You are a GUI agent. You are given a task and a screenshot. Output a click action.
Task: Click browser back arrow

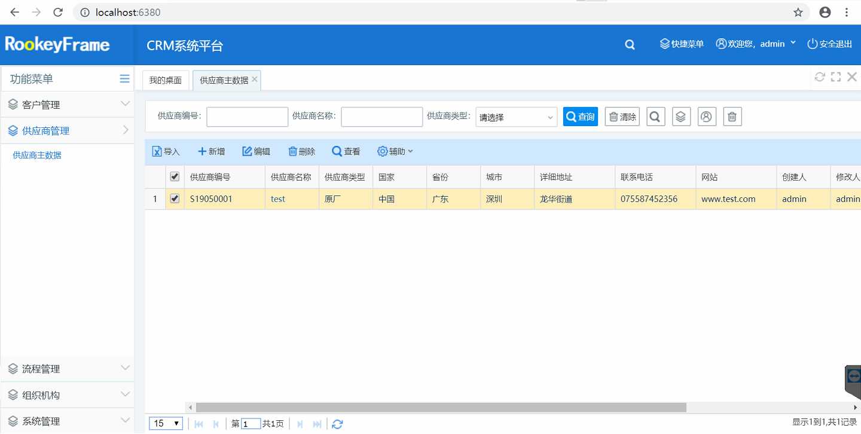[14, 12]
